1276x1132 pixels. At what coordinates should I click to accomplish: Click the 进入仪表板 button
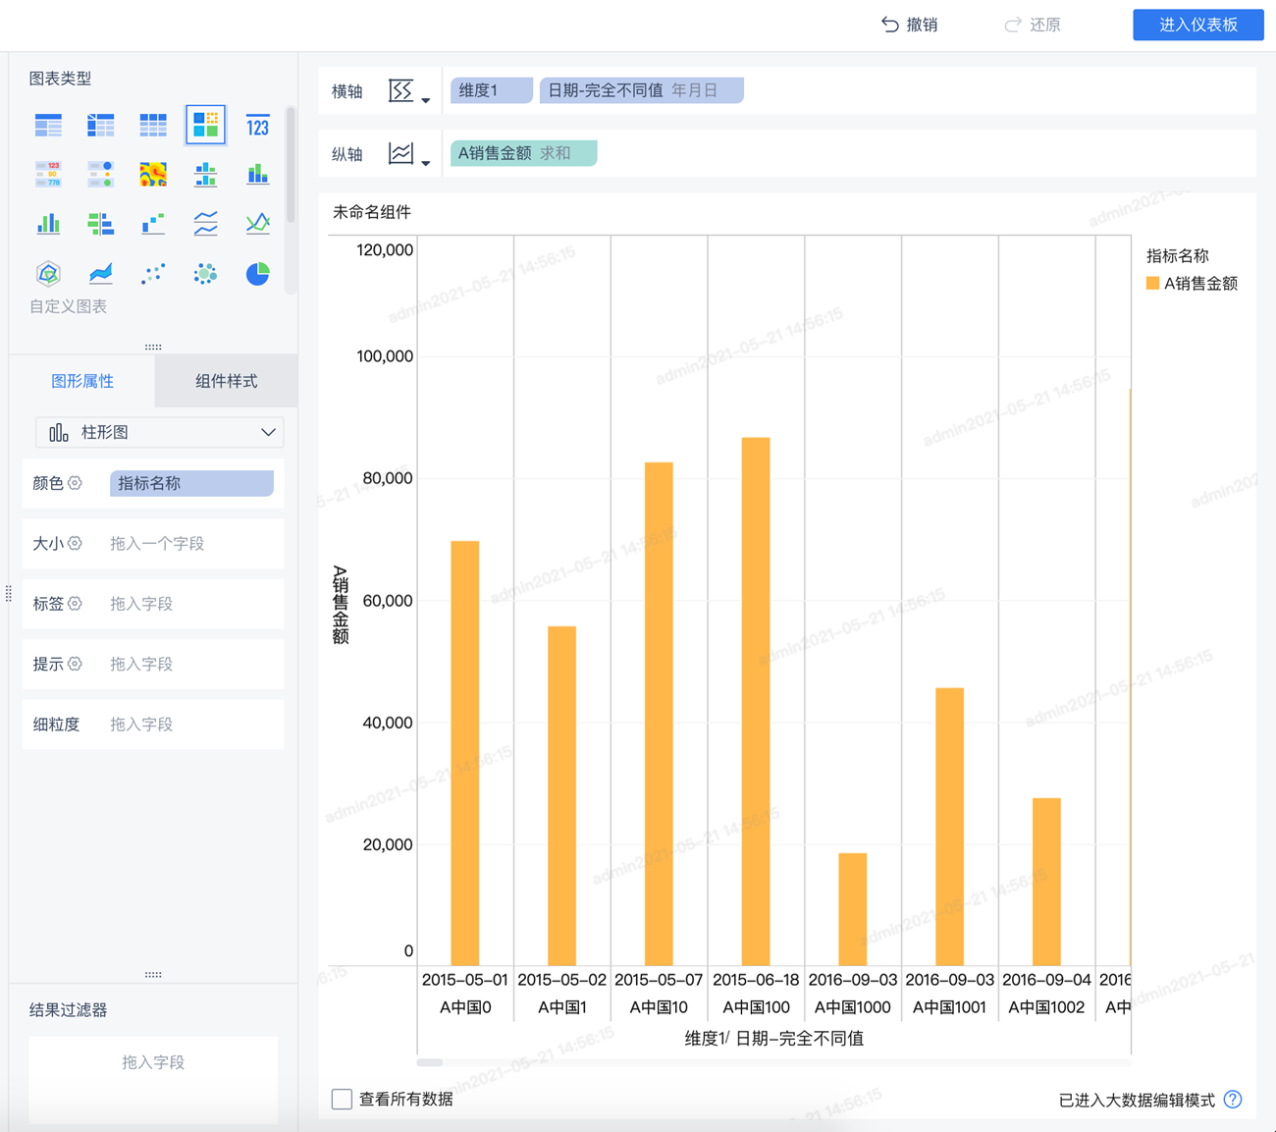(1198, 25)
